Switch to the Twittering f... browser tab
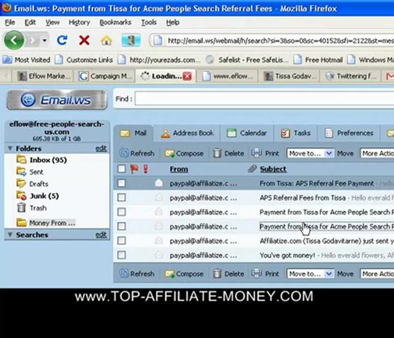Viewport: 394px width, 338px height. [351, 76]
